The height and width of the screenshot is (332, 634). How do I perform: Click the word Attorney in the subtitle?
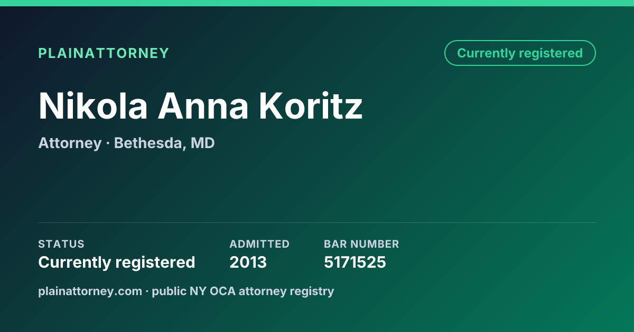pyautogui.click(x=70, y=143)
